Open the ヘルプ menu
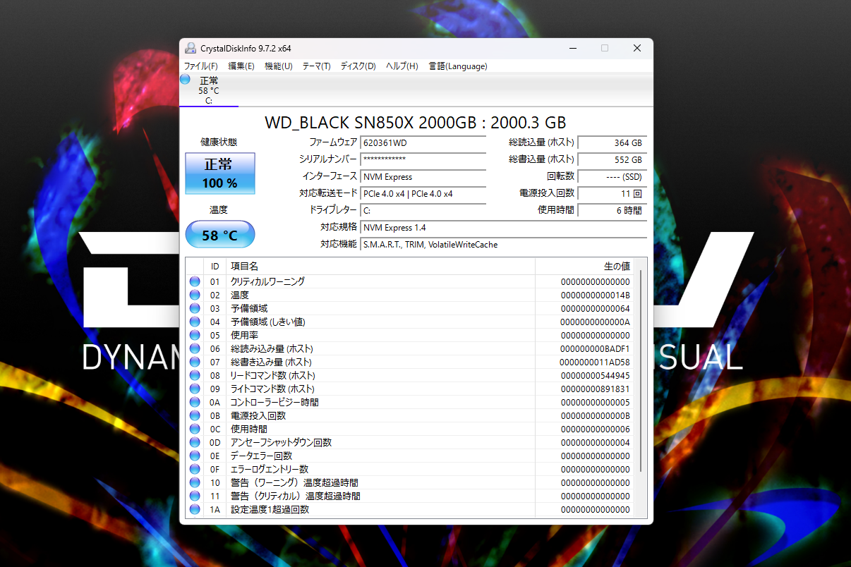 click(x=402, y=66)
